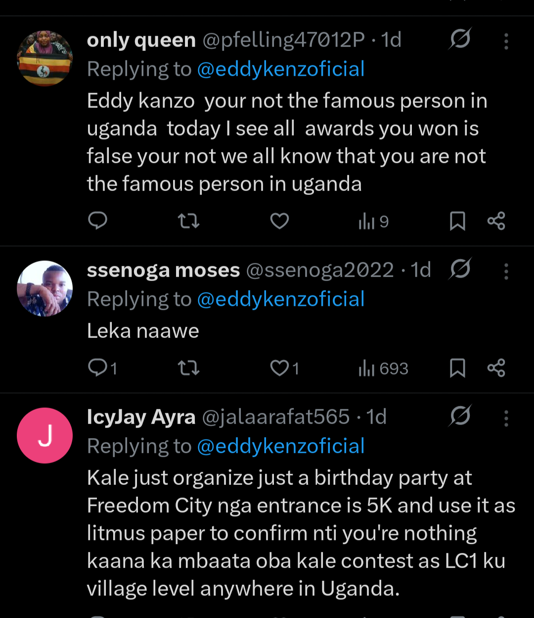
Task: Open @eddykenzoficial link in IcyJay Ayra's reply
Action: click(280, 446)
